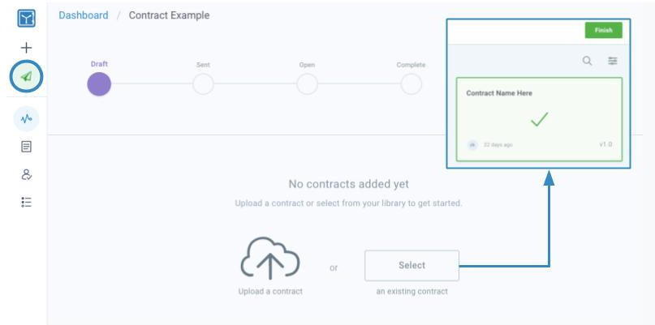Select the Complete stage circle
Viewport: 655px width, 325px height.
point(411,83)
